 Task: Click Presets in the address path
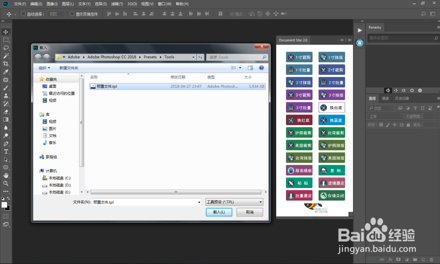click(x=150, y=57)
